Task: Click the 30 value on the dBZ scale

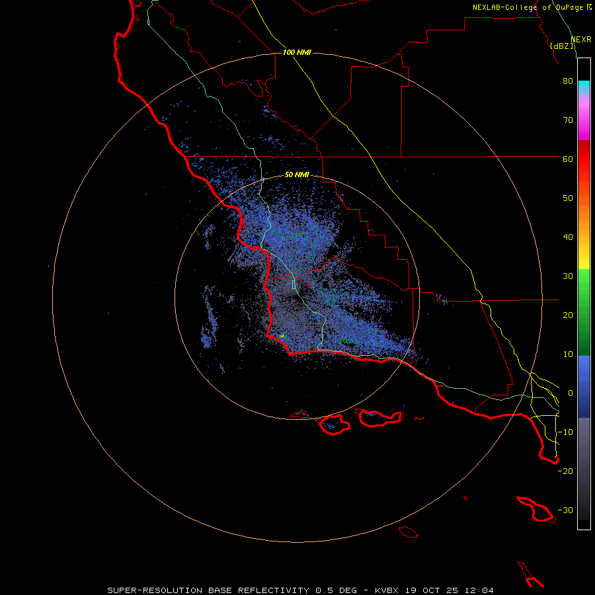Action: click(x=568, y=276)
